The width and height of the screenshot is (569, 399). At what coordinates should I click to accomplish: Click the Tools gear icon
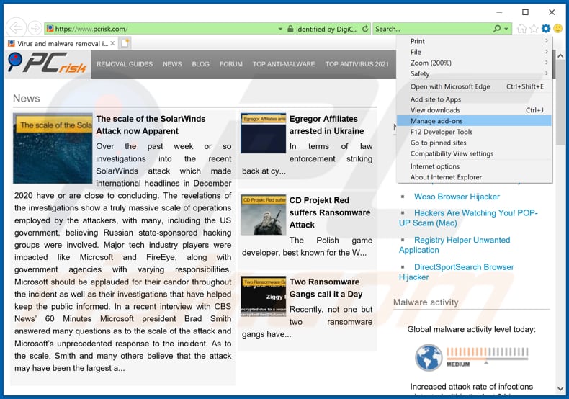545,29
